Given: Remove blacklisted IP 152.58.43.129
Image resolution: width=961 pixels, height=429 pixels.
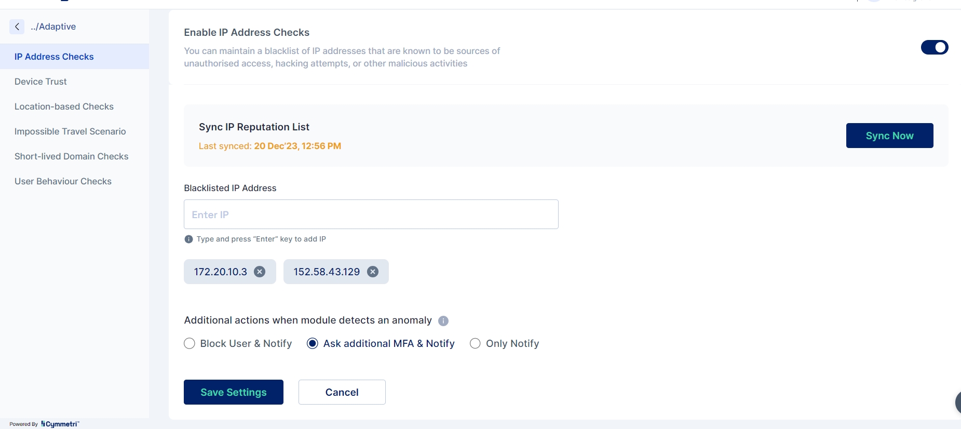Looking at the screenshot, I should (x=373, y=272).
